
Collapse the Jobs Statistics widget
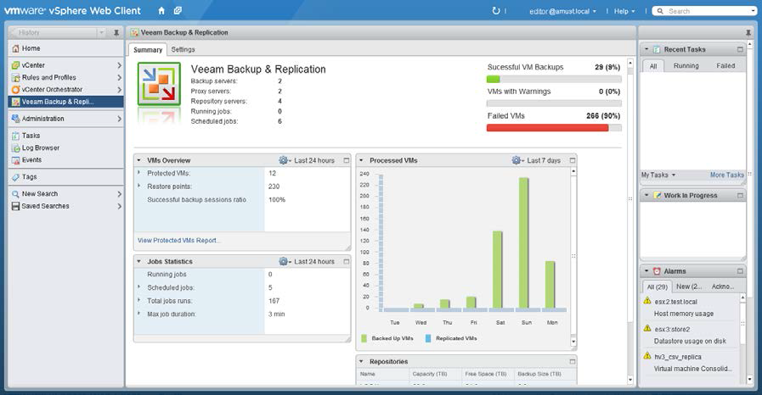point(139,261)
